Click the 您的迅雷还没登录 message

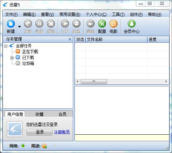pos(42,124)
